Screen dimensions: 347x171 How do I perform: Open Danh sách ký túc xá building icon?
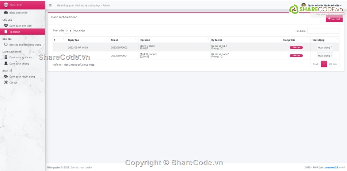click(6, 57)
